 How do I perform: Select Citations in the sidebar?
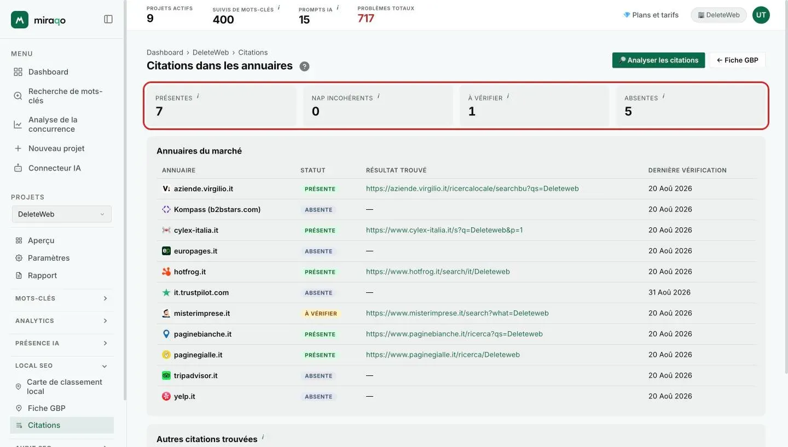coord(62,425)
